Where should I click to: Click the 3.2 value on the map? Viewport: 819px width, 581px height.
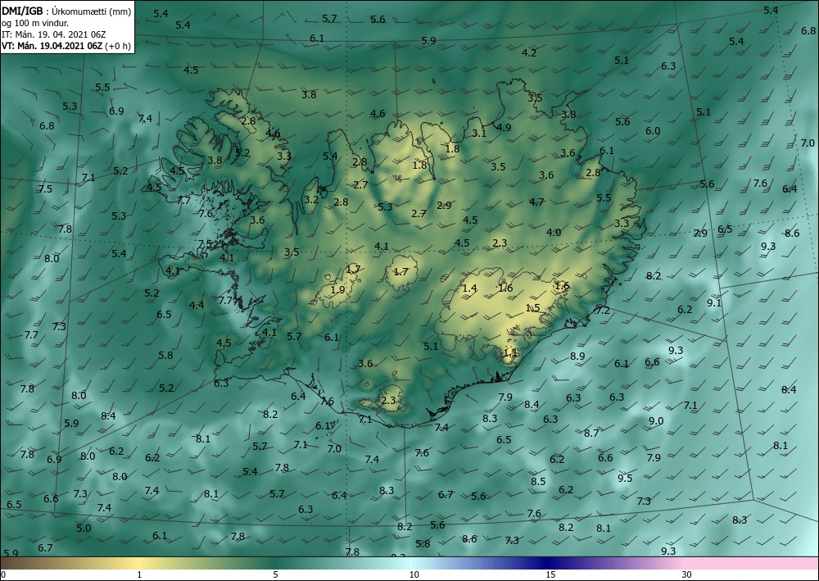(311, 200)
